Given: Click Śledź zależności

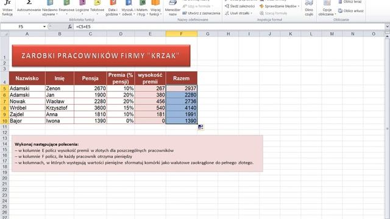Looking at the screenshot, I should (239, 6).
